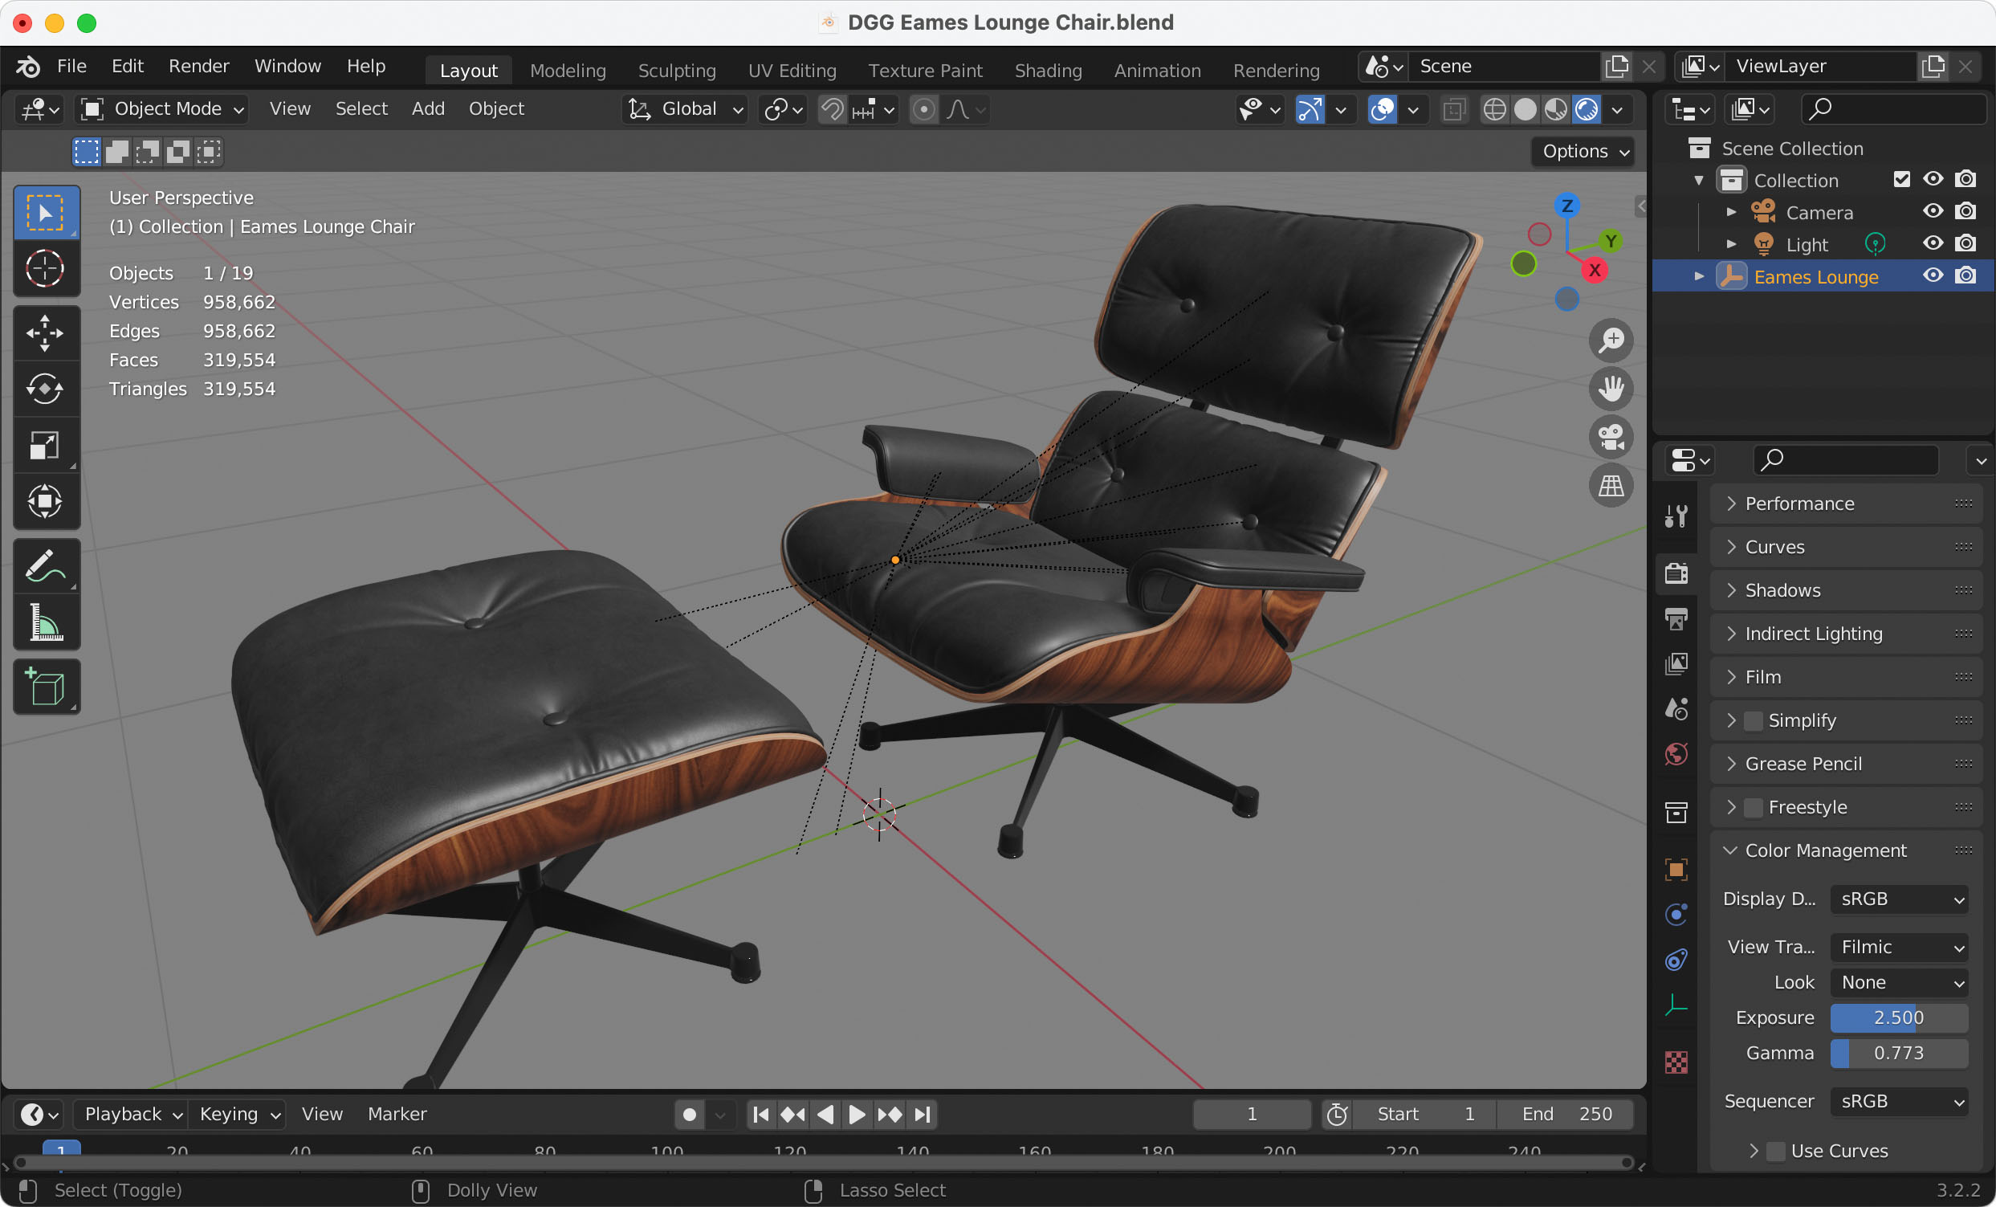The image size is (1996, 1207).
Task: Toggle viewport gizmos display
Action: pos(1310,109)
